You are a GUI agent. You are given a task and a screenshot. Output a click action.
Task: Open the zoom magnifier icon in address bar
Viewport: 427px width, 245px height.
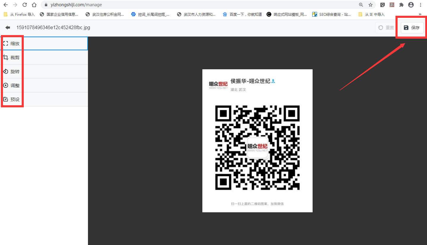(361, 5)
